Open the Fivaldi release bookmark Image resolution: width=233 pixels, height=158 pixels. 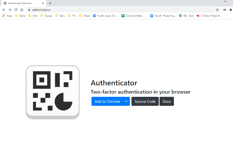(x=105, y=15)
